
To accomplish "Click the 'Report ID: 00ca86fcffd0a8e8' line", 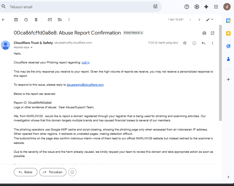I will coord(33,103).
